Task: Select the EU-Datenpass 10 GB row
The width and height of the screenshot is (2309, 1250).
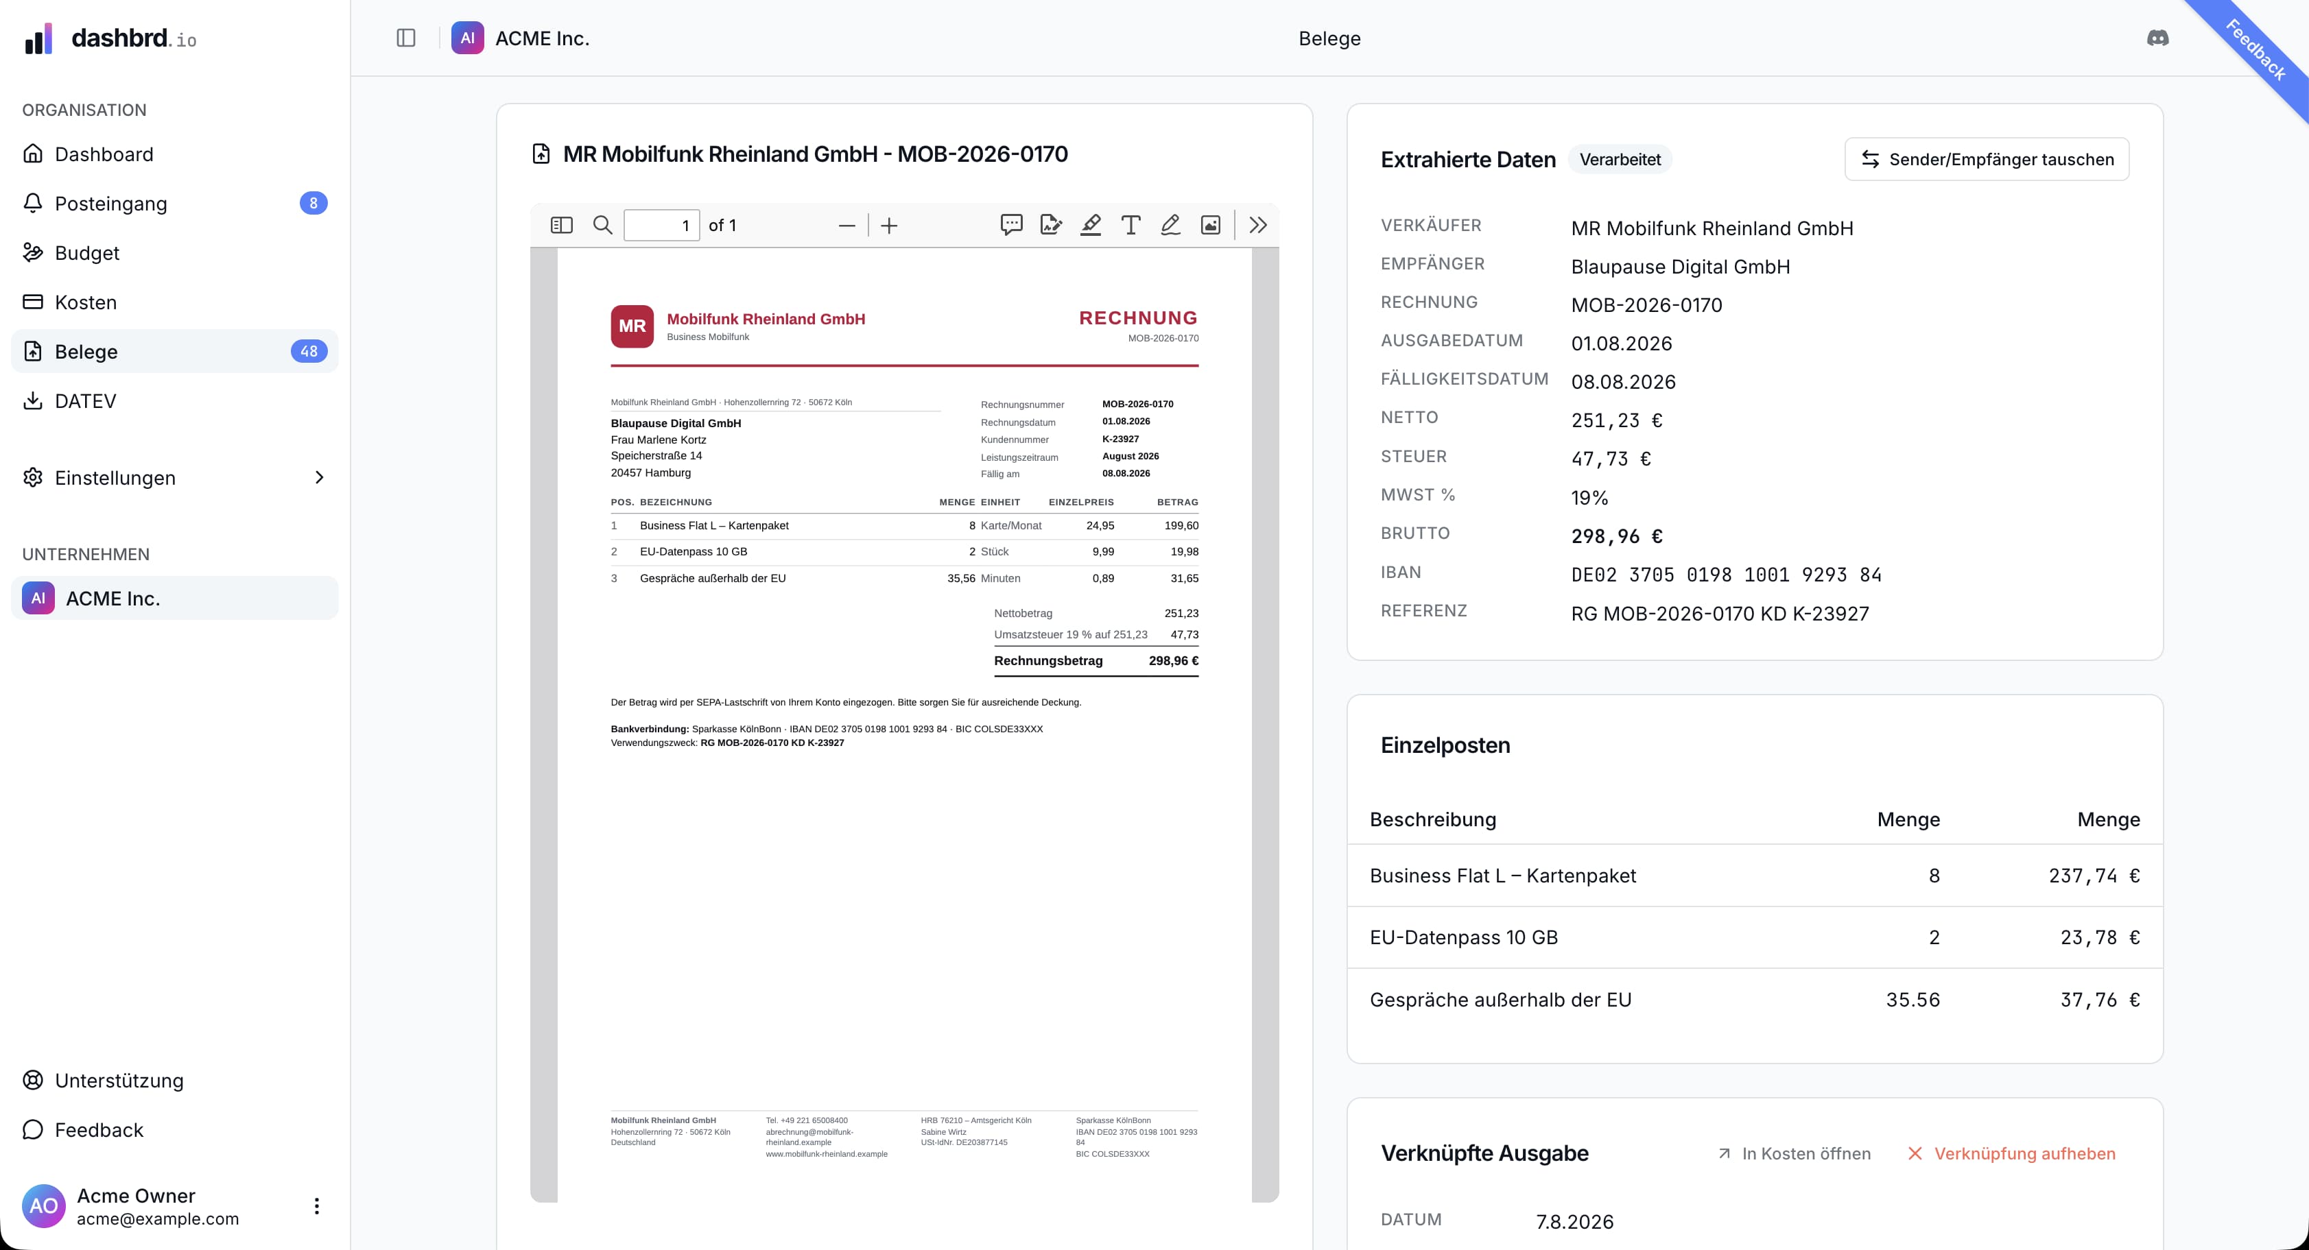Action: (x=1755, y=937)
